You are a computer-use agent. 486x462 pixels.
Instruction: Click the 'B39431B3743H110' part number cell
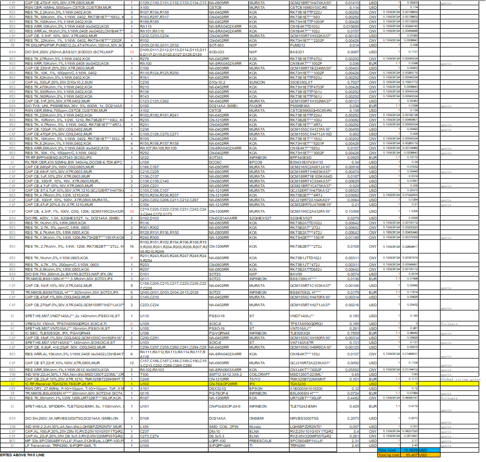pyautogui.click(x=313, y=162)
